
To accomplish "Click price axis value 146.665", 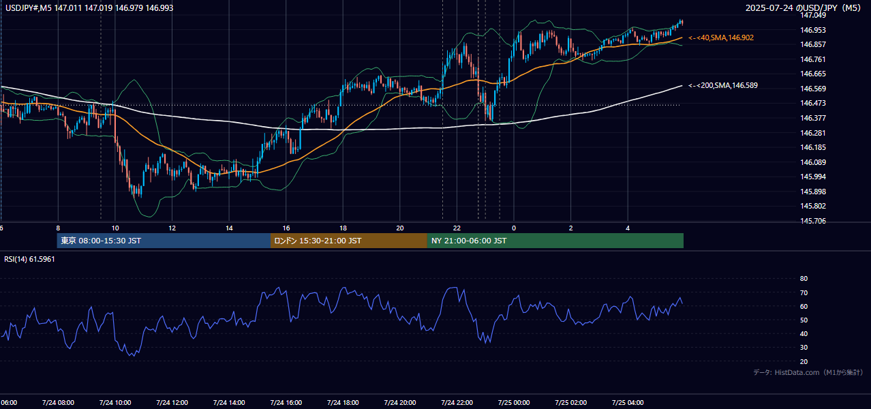I will pos(813,74).
